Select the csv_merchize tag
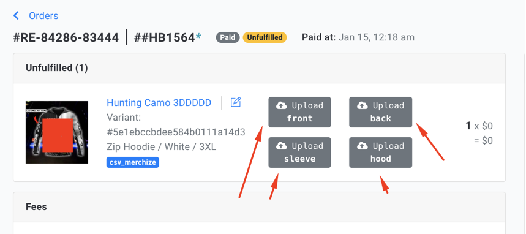Image resolution: width=526 pixels, height=234 pixels. pyautogui.click(x=133, y=162)
